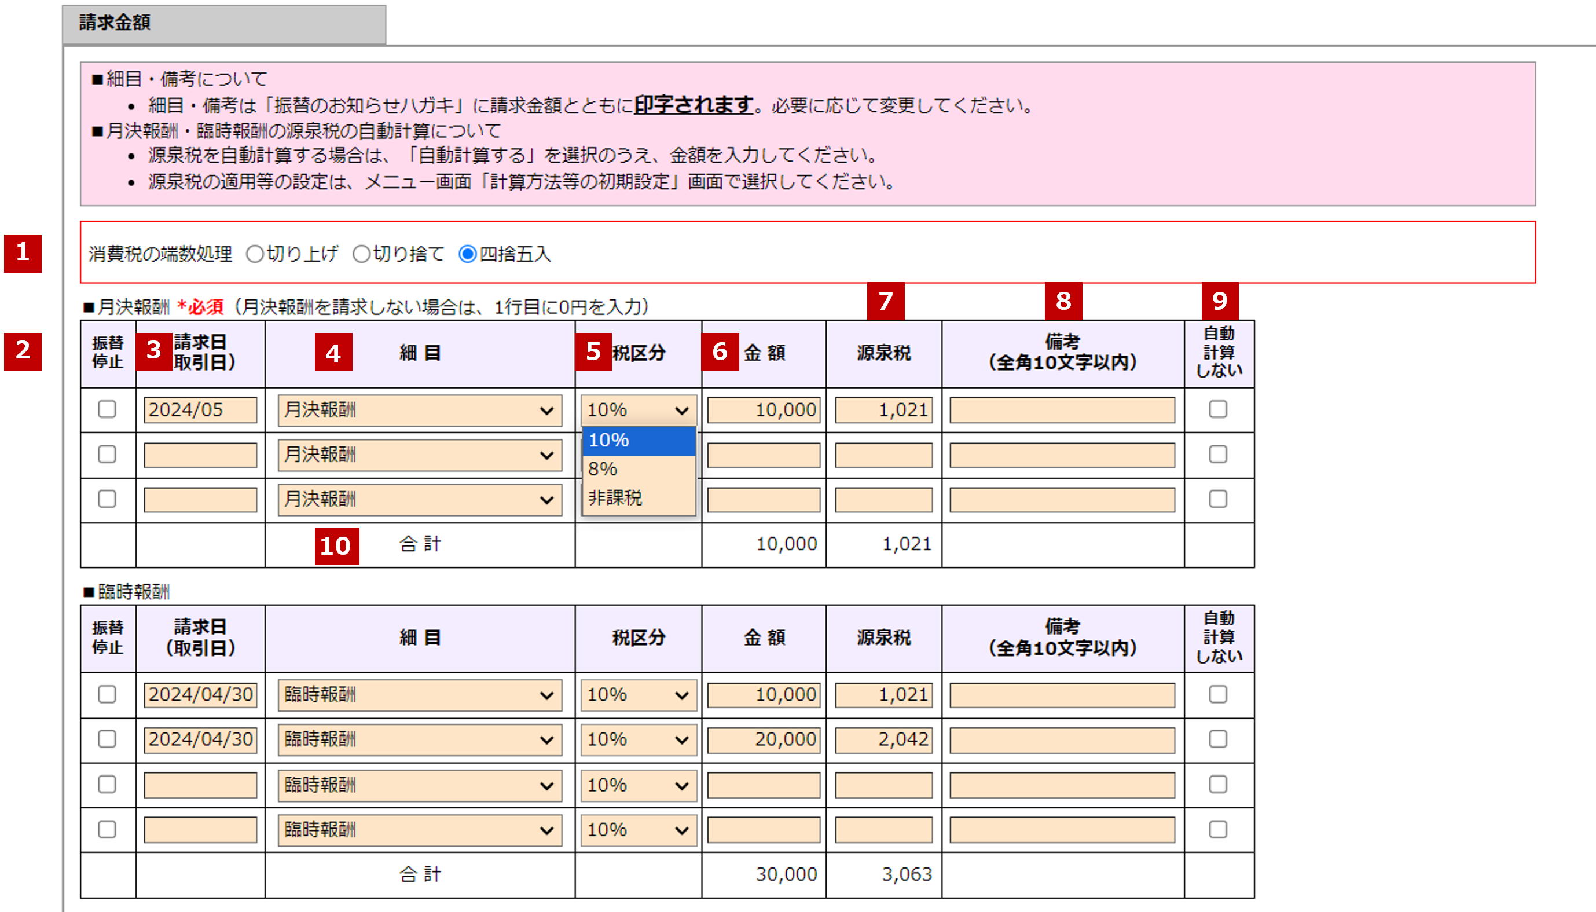The image size is (1596, 912).
Task: Check 振替停止 for 20,000 temporary fee row
Action: tap(107, 739)
